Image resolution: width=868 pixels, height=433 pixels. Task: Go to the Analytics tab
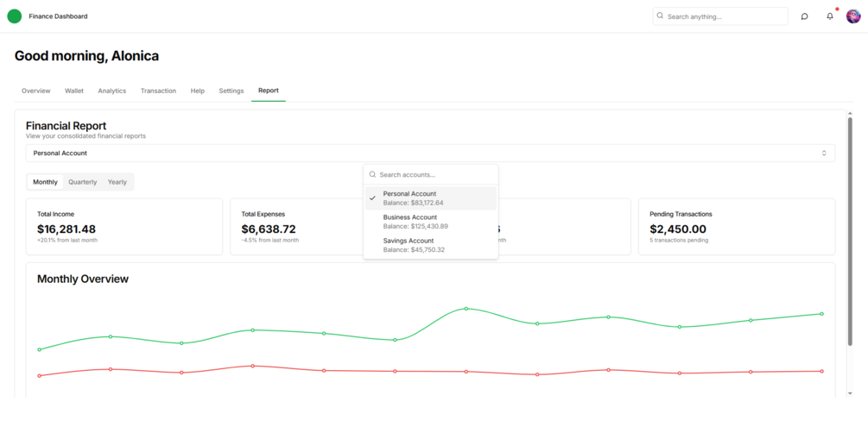(x=111, y=91)
